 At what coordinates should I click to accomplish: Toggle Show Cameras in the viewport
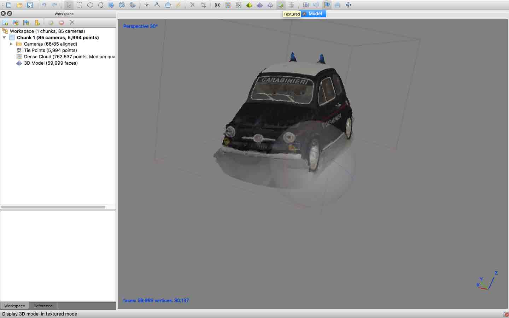click(306, 5)
